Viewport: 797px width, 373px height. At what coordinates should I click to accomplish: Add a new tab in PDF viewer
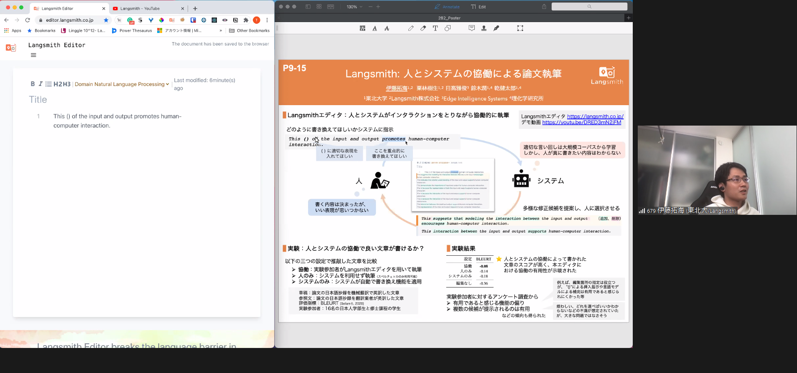(629, 18)
